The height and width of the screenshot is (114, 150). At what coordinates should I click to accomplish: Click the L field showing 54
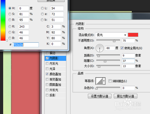tap(57, 8)
